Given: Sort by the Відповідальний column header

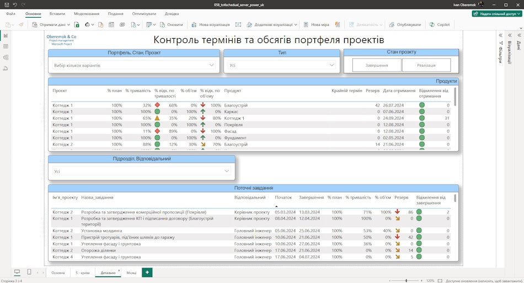Looking at the screenshot, I should pyautogui.click(x=250, y=197).
